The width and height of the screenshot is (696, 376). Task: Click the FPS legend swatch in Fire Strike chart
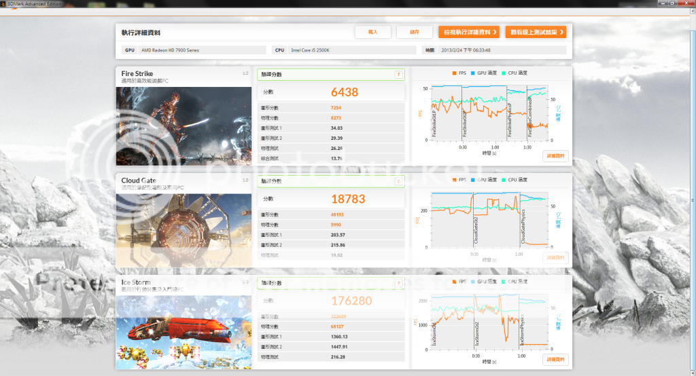[454, 73]
